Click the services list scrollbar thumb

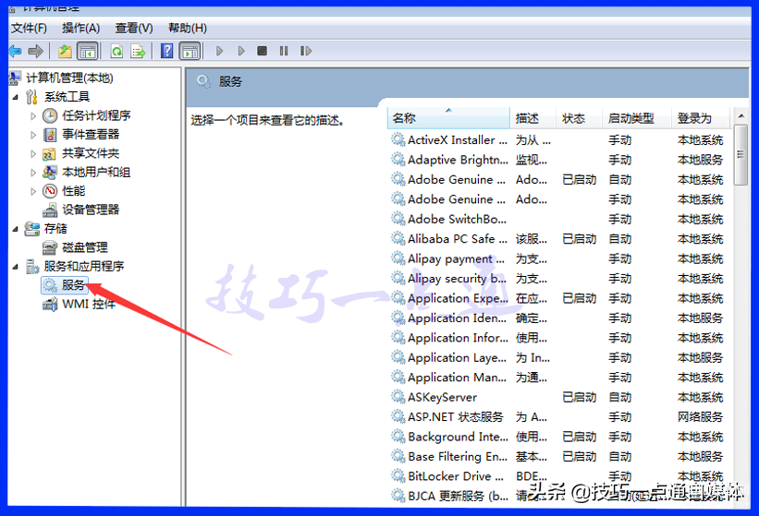[741, 154]
